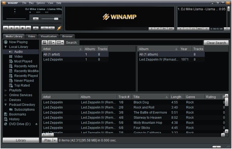232x149 pixels.
Task: Open the Never Played view
Action: (x=24, y=81)
